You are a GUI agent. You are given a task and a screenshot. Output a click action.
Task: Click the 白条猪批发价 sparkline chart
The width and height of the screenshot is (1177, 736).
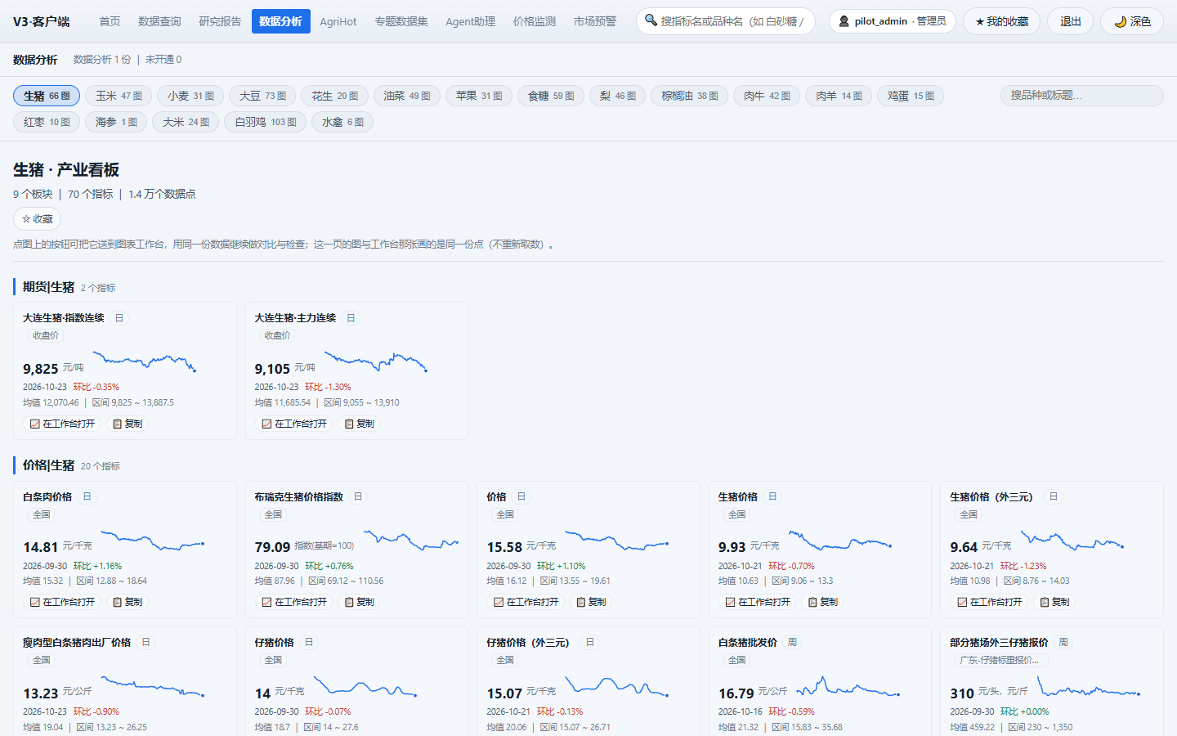coord(848,686)
